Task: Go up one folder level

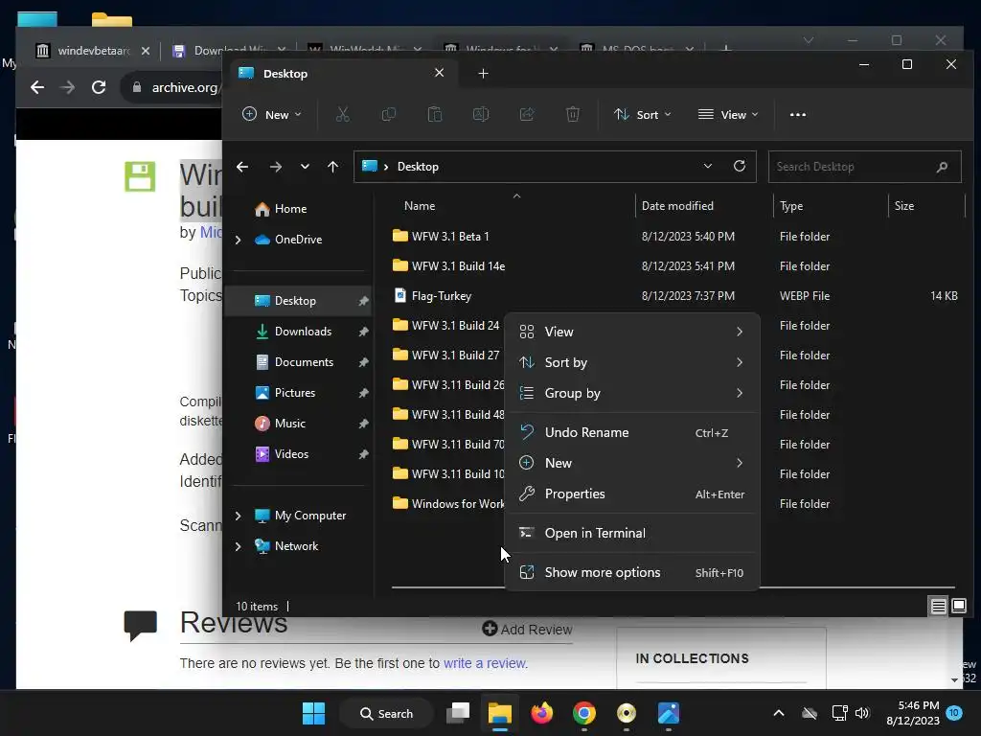Action: click(x=332, y=167)
